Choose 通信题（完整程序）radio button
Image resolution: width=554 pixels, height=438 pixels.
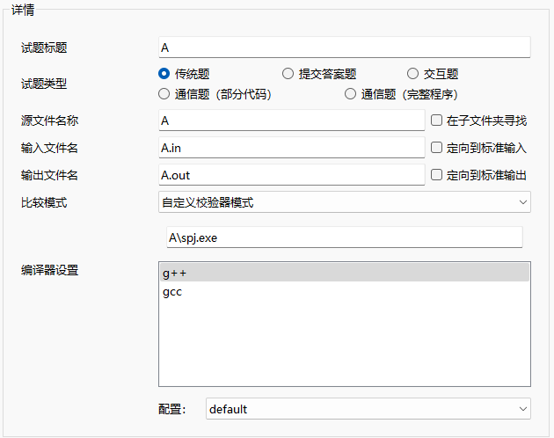(x=351, y=93)
